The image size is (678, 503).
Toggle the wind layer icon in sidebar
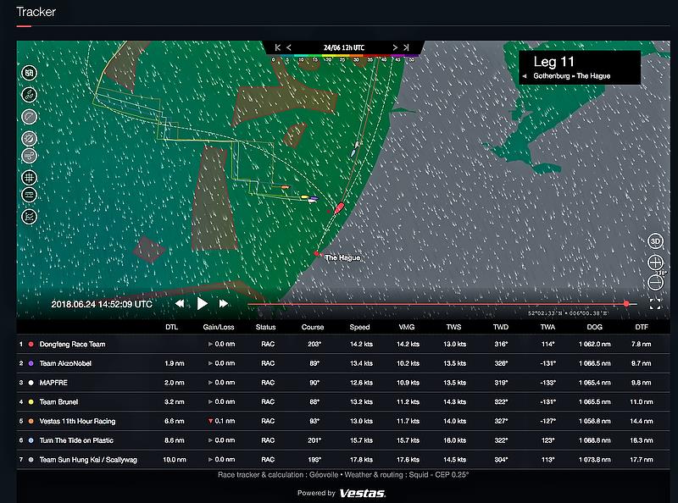pyautogui.click(x=29, y=156)
